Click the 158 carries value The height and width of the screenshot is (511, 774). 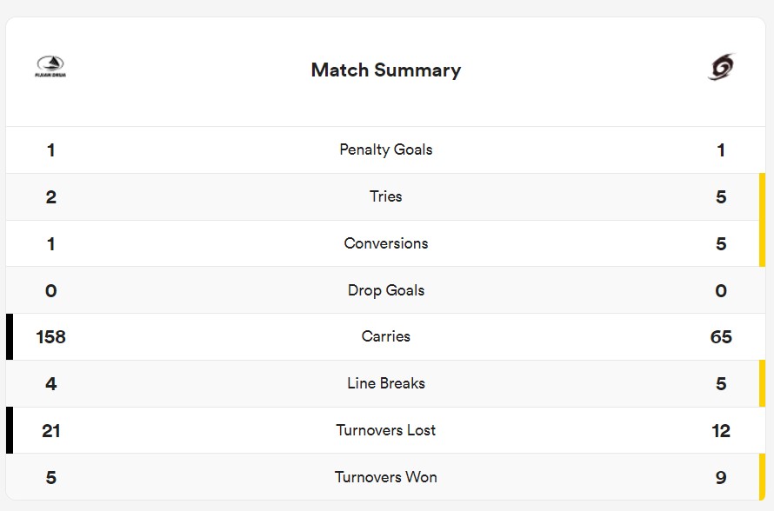(x=50, y=337)
